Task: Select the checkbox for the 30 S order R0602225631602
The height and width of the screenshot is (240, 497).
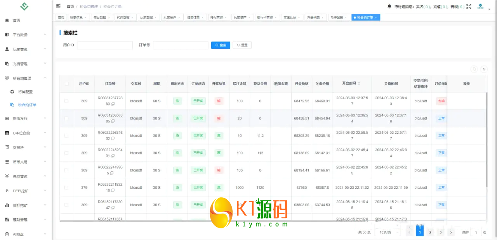Action: [x=66, y=135]
